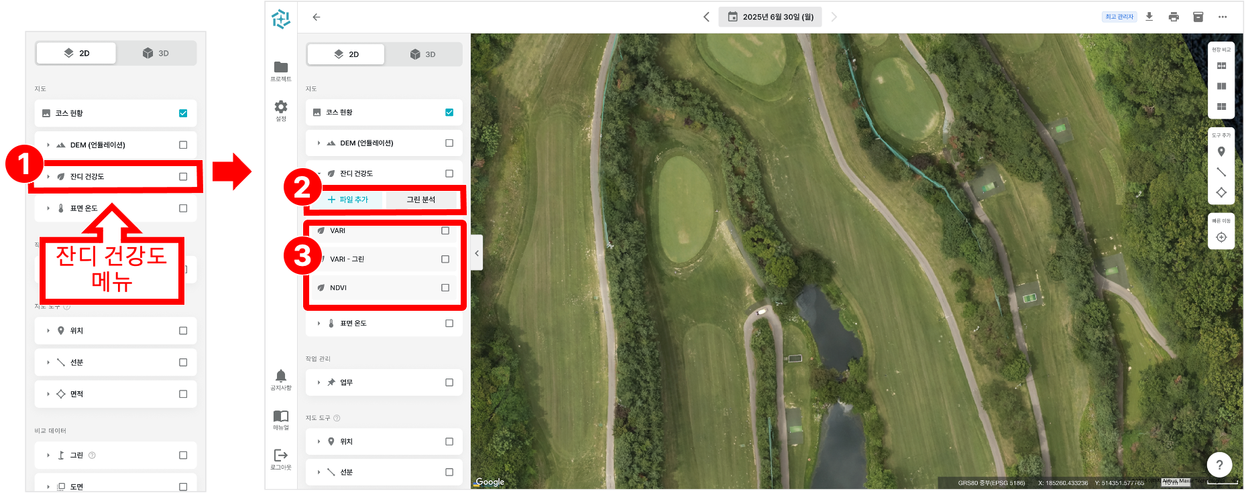The height and width of the screenshot is (493, 1246).
Task: Select the location pin tool on map toolbar
Action: [1221, 152]
